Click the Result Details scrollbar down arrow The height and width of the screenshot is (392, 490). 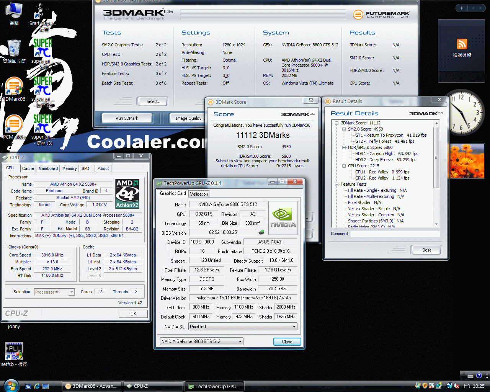click(x=436, y=224)
